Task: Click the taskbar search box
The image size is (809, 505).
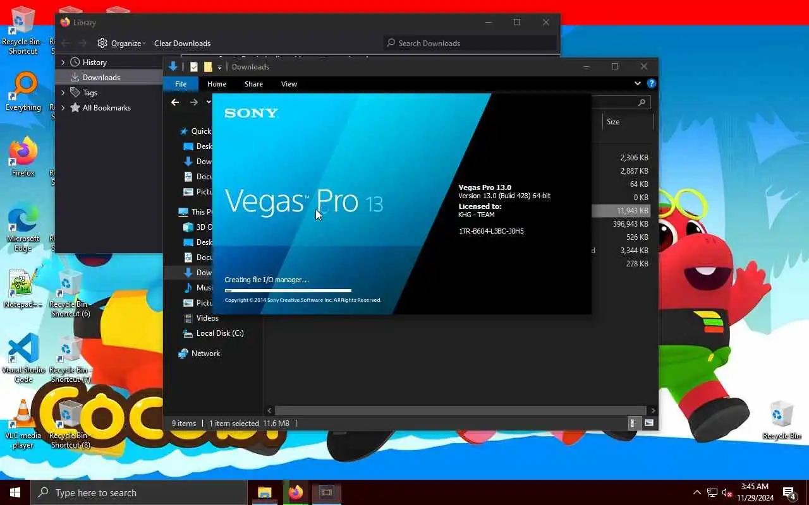Action: pos(139,492)
